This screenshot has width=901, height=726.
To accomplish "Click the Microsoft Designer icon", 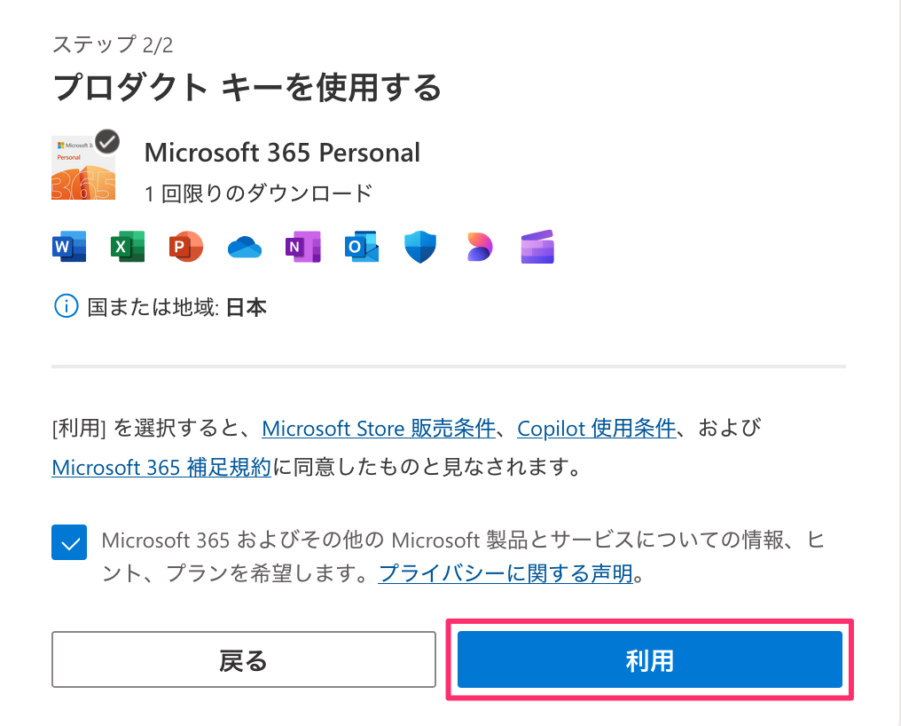I will pos(479,247).
